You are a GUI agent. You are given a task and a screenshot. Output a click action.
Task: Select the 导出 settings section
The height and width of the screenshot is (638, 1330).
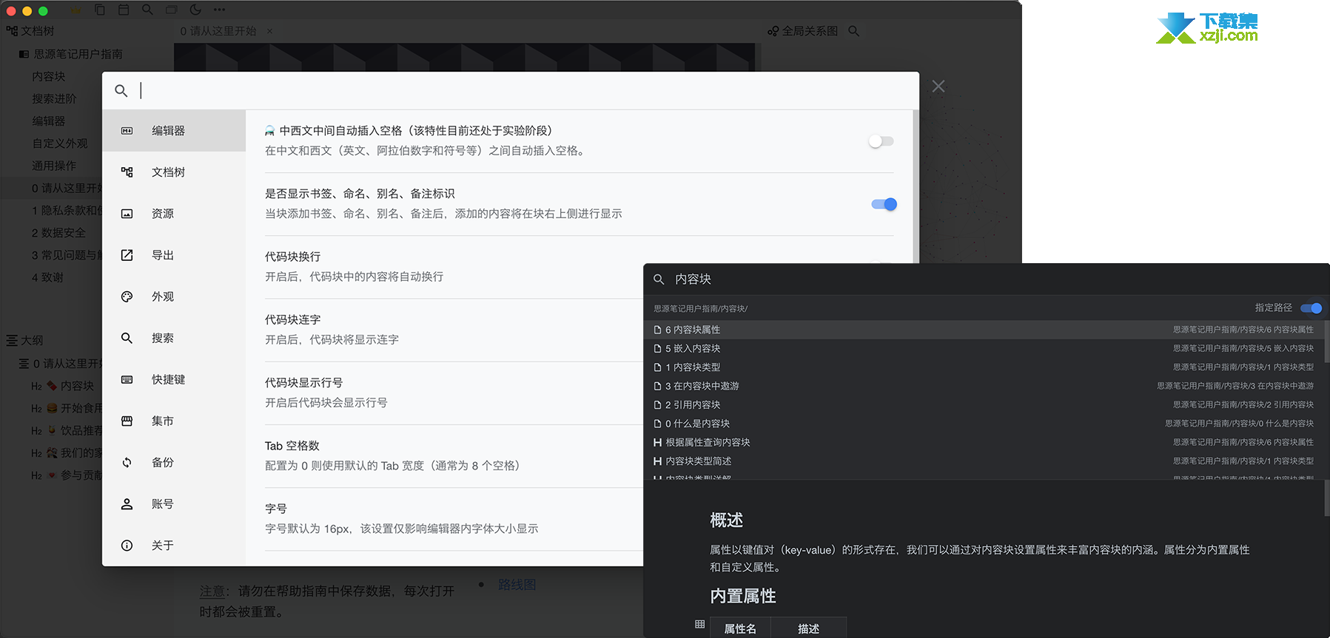coord(174,255)
